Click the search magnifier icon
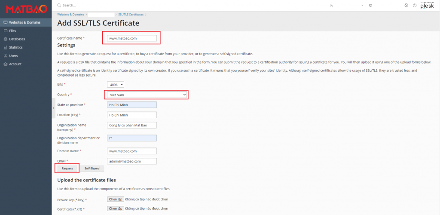Screen dimensions: 440x215 click(59, 6)
